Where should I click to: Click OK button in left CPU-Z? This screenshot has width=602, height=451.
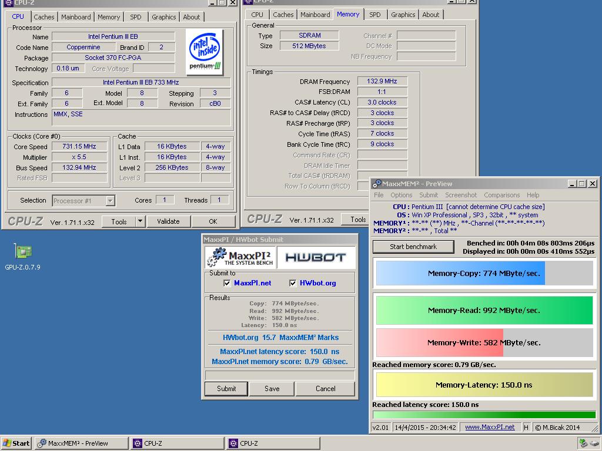[x=213, y=221]
